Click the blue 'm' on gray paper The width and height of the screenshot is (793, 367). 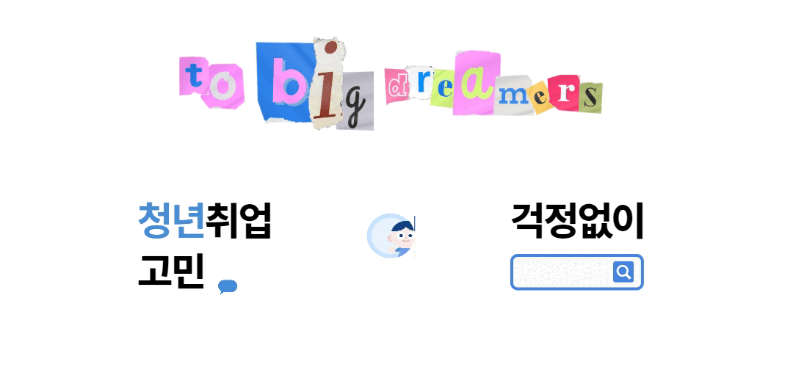click(x=513, y=95)
